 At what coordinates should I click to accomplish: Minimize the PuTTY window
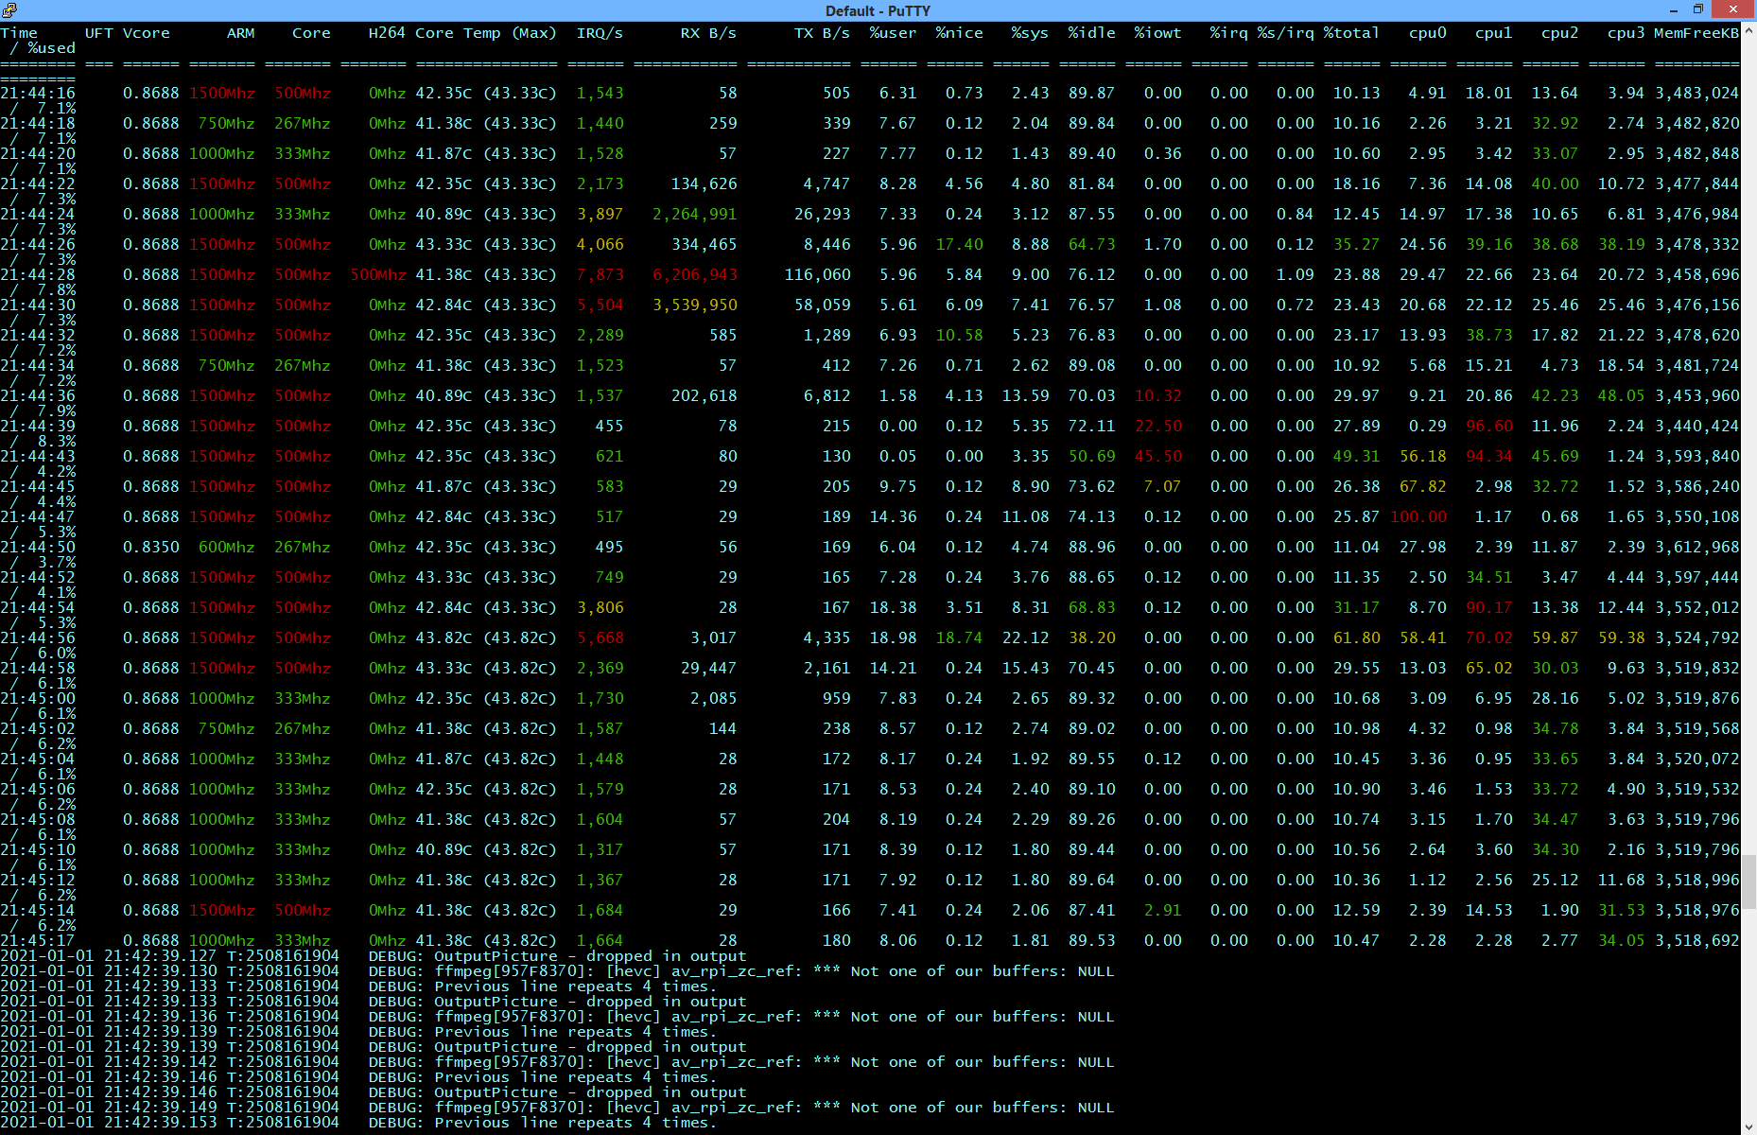pyautogui.click(x=1673, y=9)
